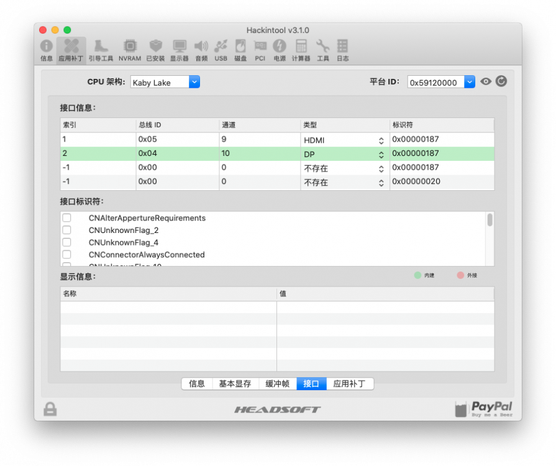This screenshot has width=556, height=466.
Task: Enable the CNConnectorAlwaysConnected checkbox
Action: pyautogui.click(x=66, y=255)
